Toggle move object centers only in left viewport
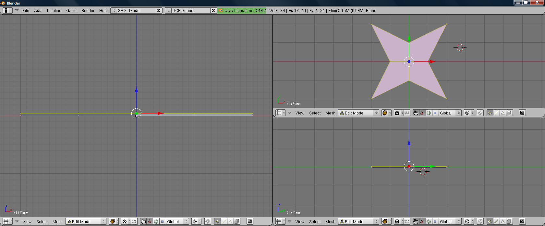This screenshot has width=545, height=226. 134,221
